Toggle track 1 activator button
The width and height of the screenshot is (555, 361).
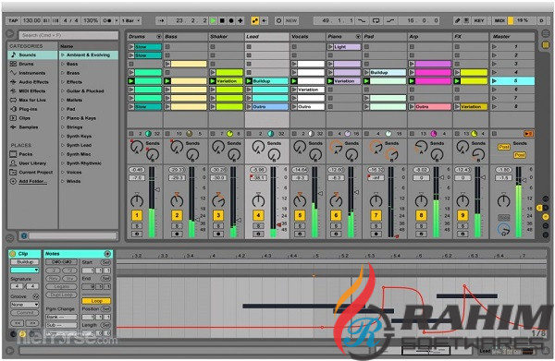[137, 215]
